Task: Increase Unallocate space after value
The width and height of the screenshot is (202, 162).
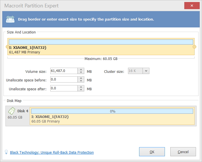Action: (x=81, y=87)
